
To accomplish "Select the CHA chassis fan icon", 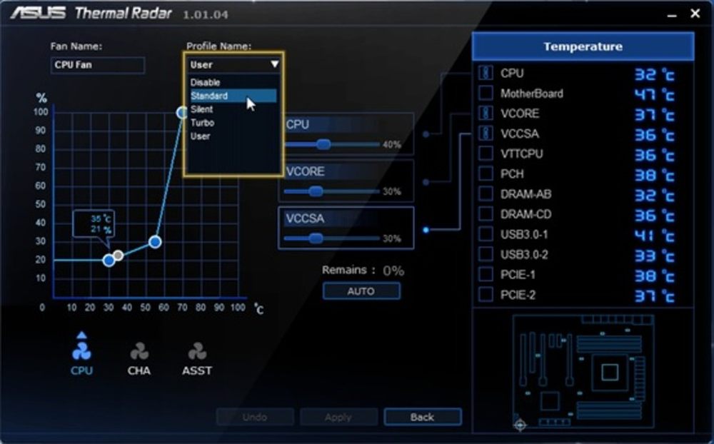I will [139, 351].
